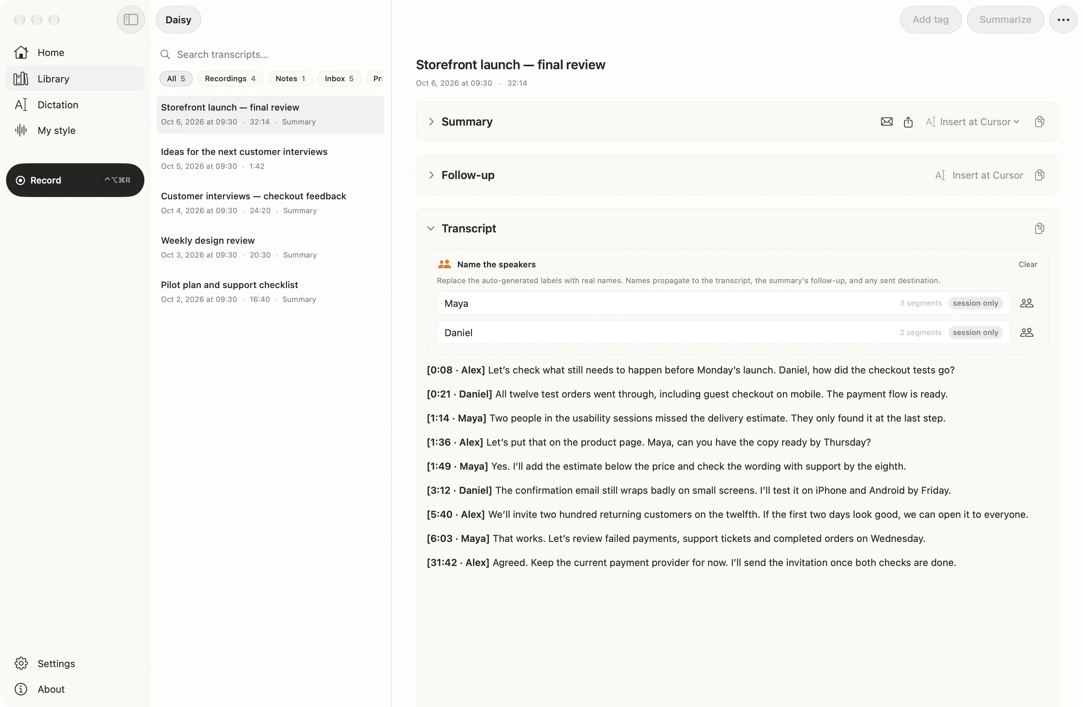The image size is (1083, 707).
Task: Click the session only badge for Maya
Action: tap(975, 303)
